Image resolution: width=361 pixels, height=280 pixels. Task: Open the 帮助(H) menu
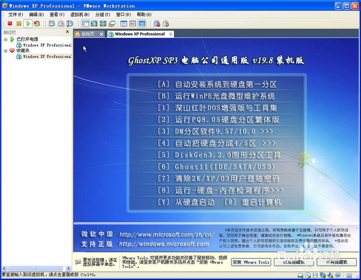[144, 14]
